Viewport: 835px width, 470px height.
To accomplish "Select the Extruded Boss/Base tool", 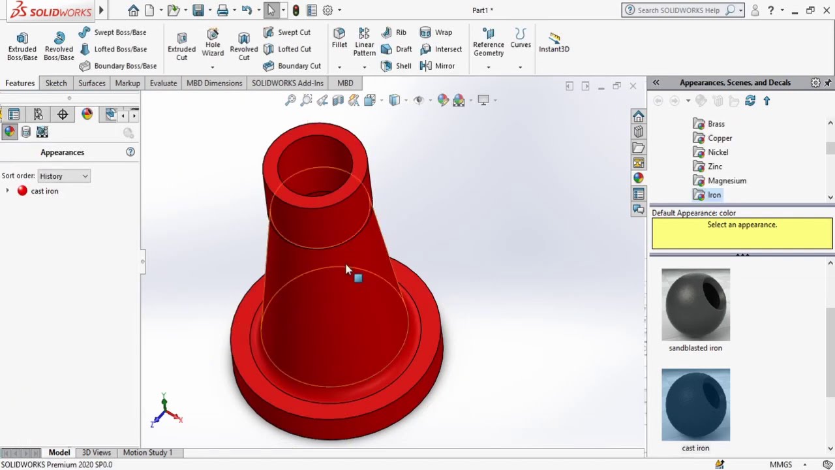I will coord(22,46).
